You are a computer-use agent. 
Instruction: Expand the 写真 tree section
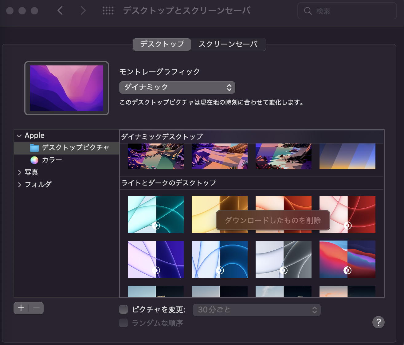point(20,172)
